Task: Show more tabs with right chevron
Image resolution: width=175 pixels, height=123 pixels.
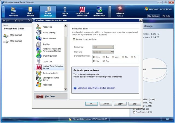Action: 110,12
